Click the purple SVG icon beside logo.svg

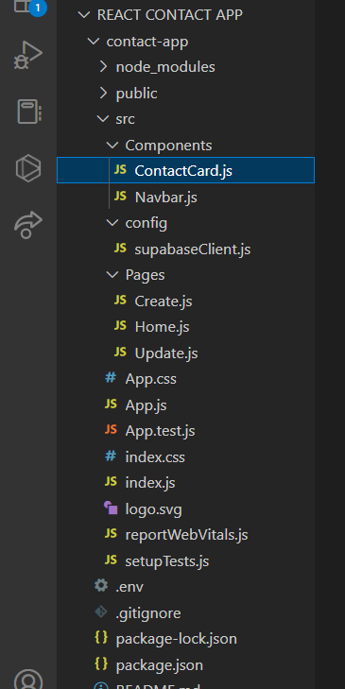pyautogui.click(x=111, y=508)
